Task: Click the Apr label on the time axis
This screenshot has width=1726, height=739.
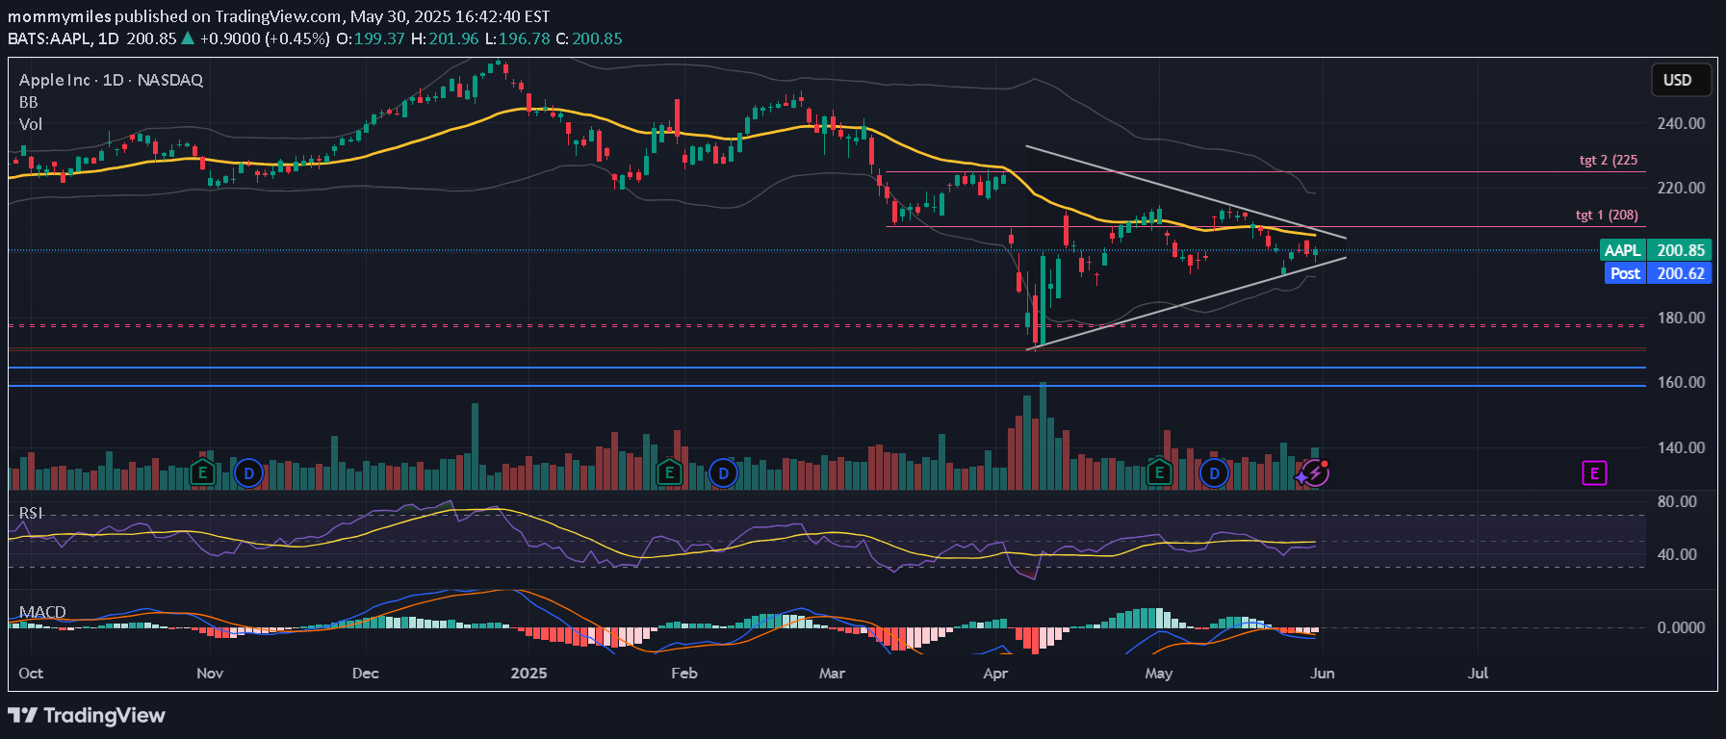Action: tap(995, 673)
